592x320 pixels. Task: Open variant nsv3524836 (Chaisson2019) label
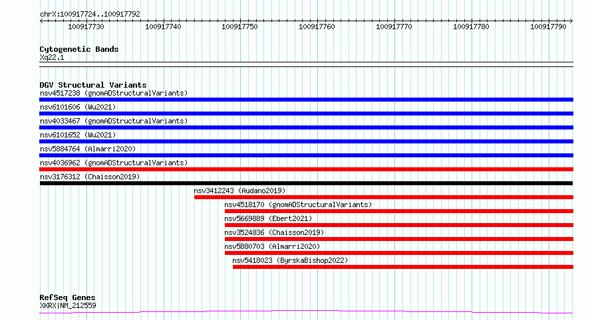pyautogui.click(x=275, y=232)
